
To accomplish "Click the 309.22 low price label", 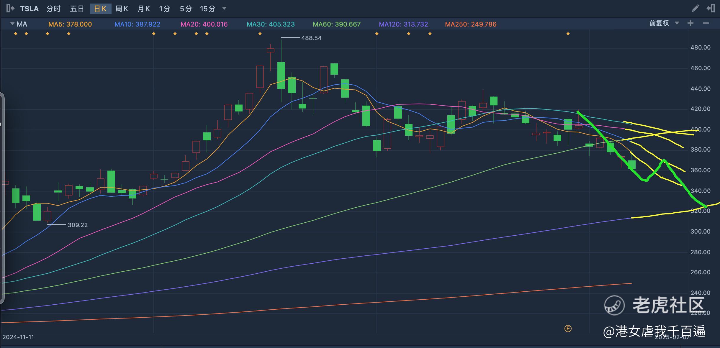I will coord(78,225).
